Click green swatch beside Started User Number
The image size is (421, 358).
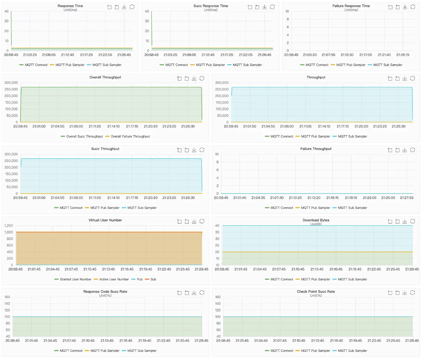click(x=56, y=279)
